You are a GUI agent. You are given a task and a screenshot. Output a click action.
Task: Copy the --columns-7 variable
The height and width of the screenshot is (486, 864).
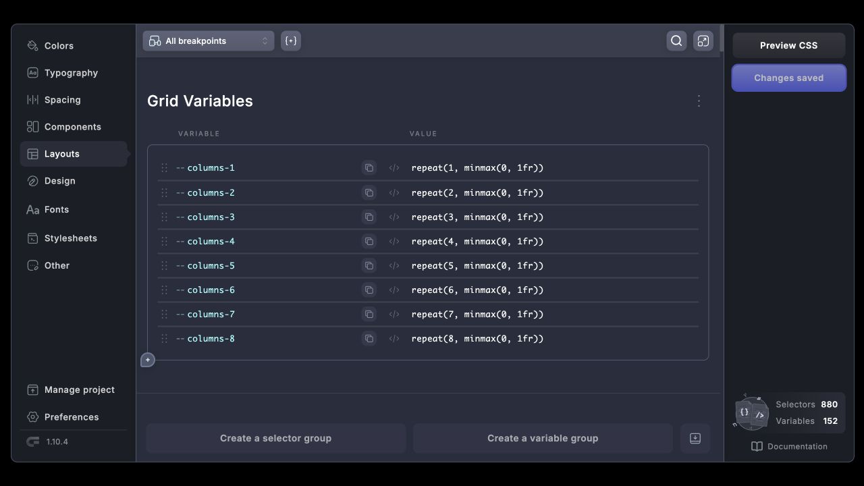(369, 315)
